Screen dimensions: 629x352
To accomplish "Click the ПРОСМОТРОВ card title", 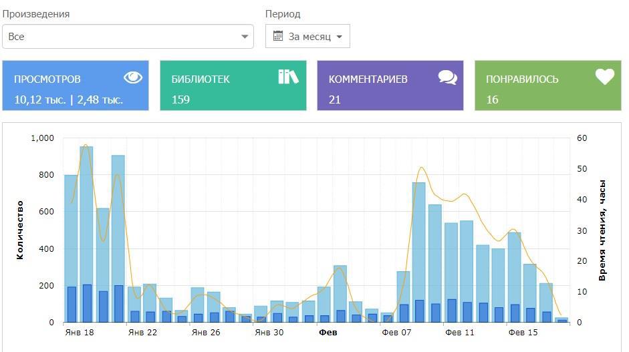I will (47, 79).
